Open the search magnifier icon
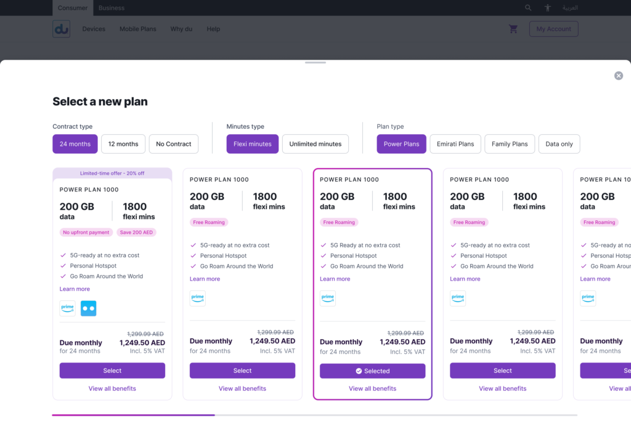Screen dimensions: 631x448 pyautogui.click(x=528, y=8)
